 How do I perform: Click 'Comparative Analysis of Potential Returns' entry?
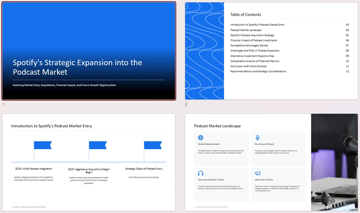coord(255,61)
